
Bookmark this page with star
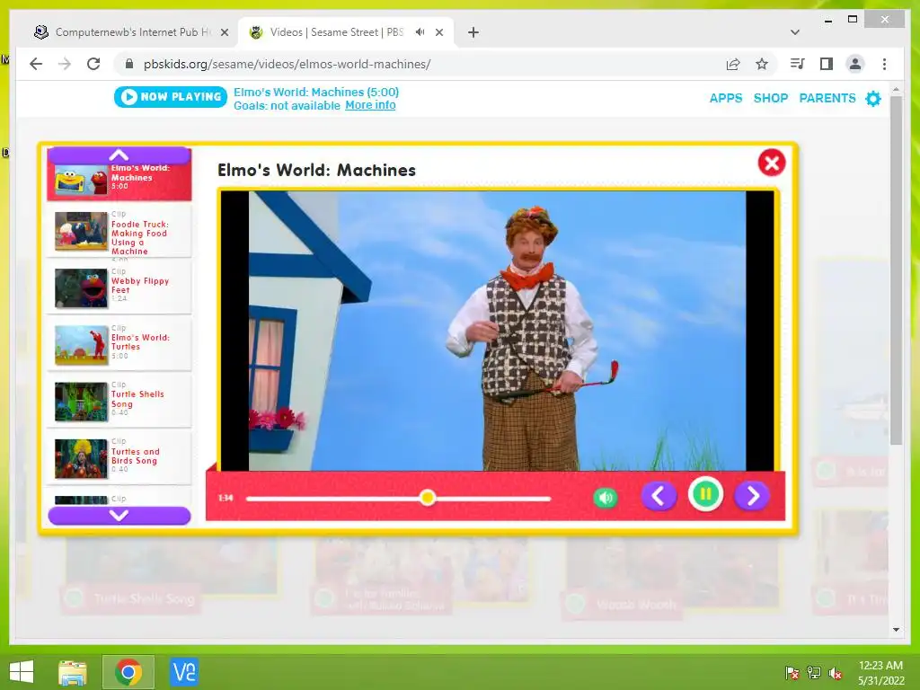tap(762, 64)
